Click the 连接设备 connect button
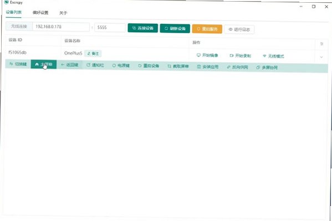 click(142, 28)
